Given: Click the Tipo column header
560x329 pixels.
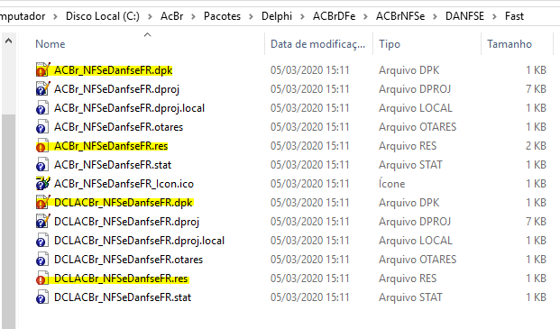Looking at the screenshot, I should click(x=390, y=44).
